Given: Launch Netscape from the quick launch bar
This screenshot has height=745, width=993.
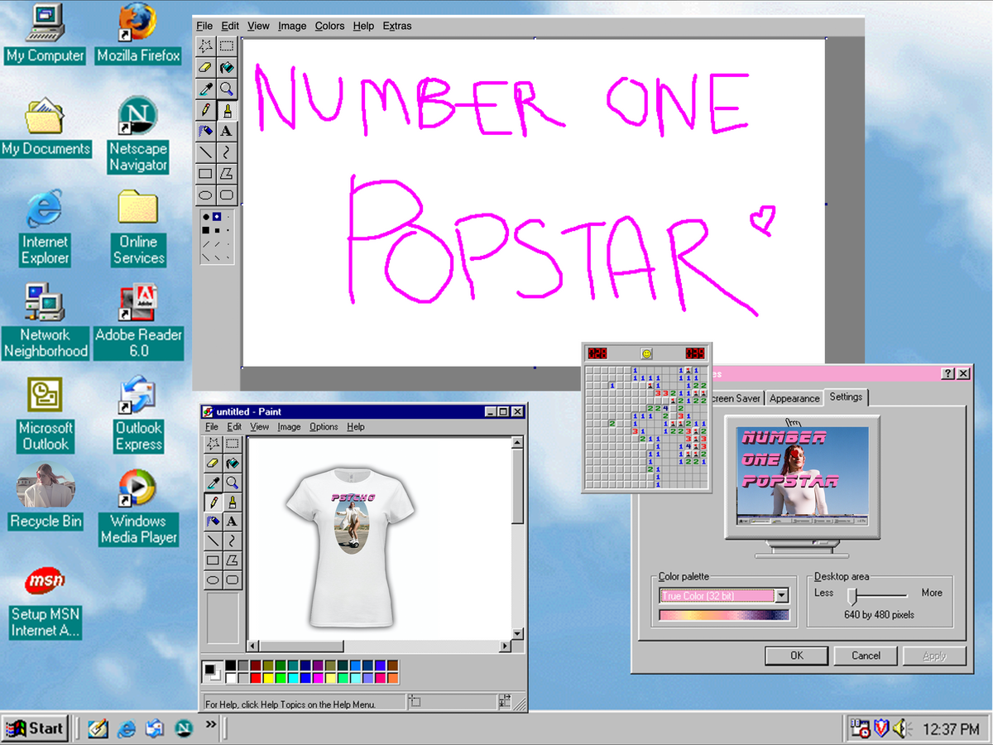Looking at the screenshot, I should 183,728.
